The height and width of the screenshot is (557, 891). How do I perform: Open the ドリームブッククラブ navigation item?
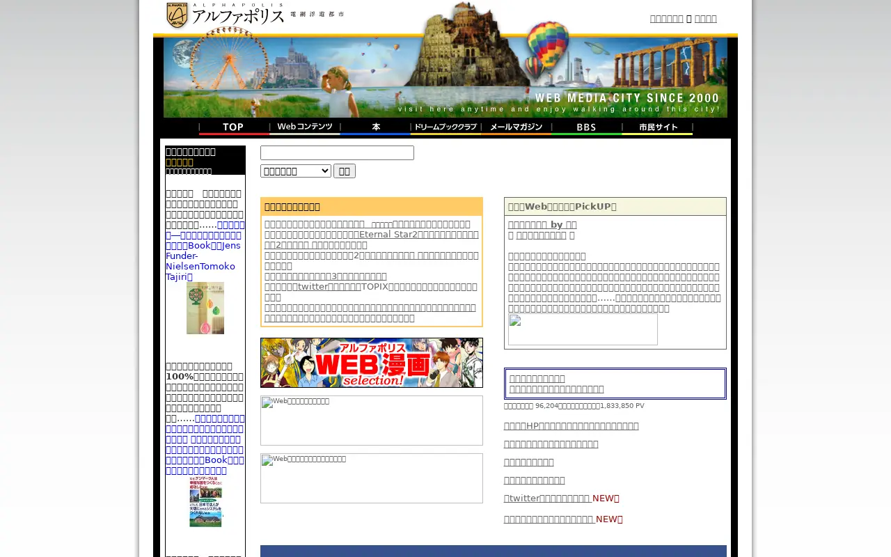[445, 127]
